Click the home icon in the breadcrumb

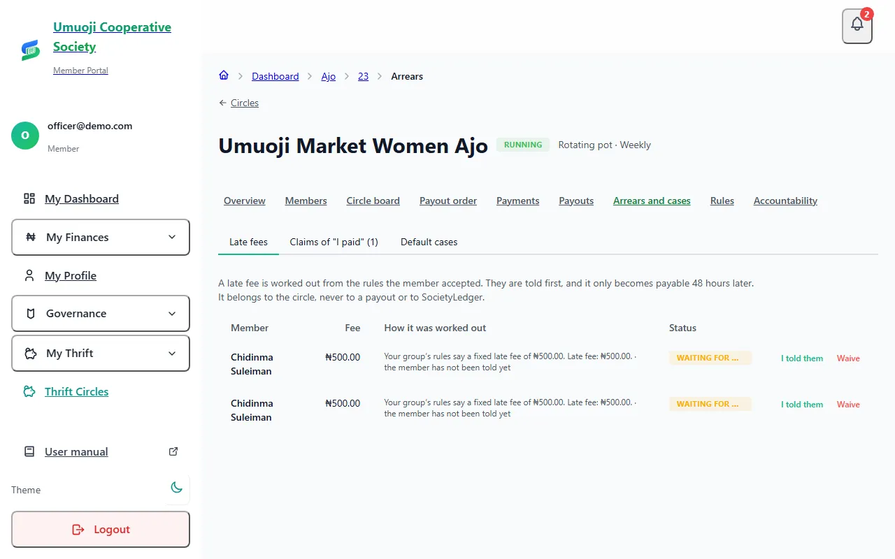point(224,75)
